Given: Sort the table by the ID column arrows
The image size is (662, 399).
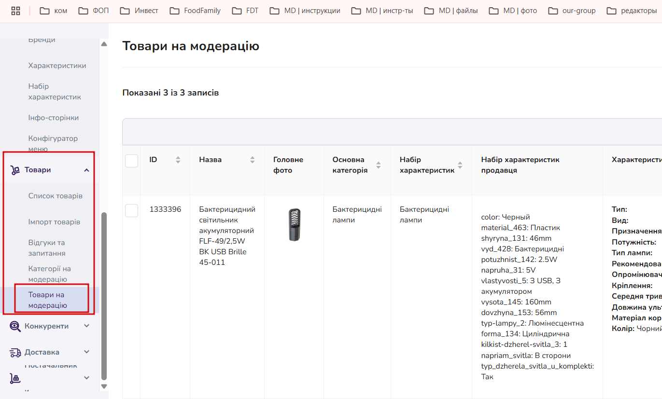Looking at the screenshot, I should 178,160.
